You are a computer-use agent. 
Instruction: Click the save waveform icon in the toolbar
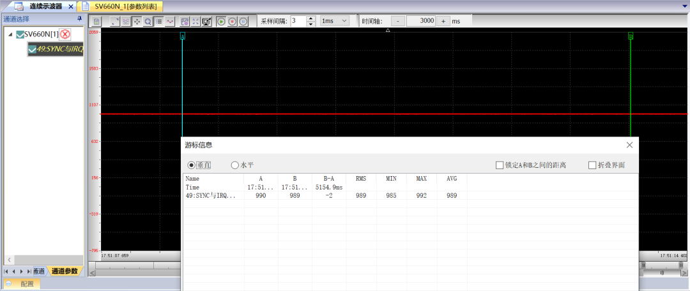(97, 21)
